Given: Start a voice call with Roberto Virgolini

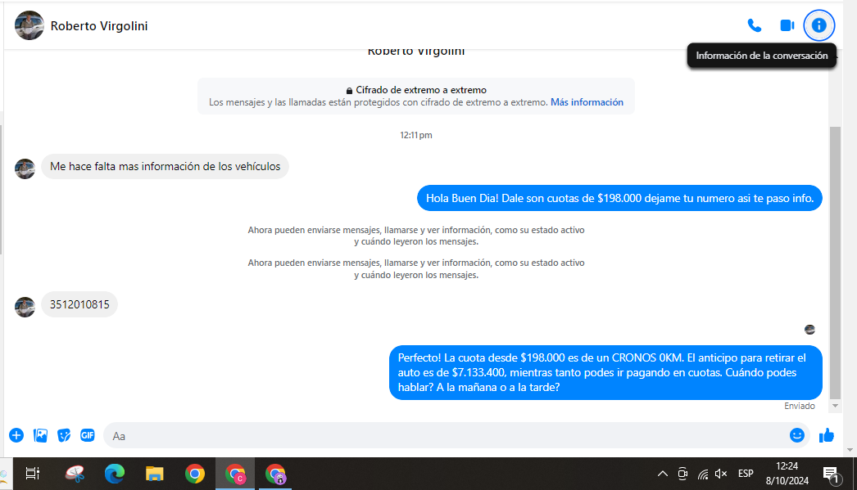Looking at the screenshot, I should [755, 25].
